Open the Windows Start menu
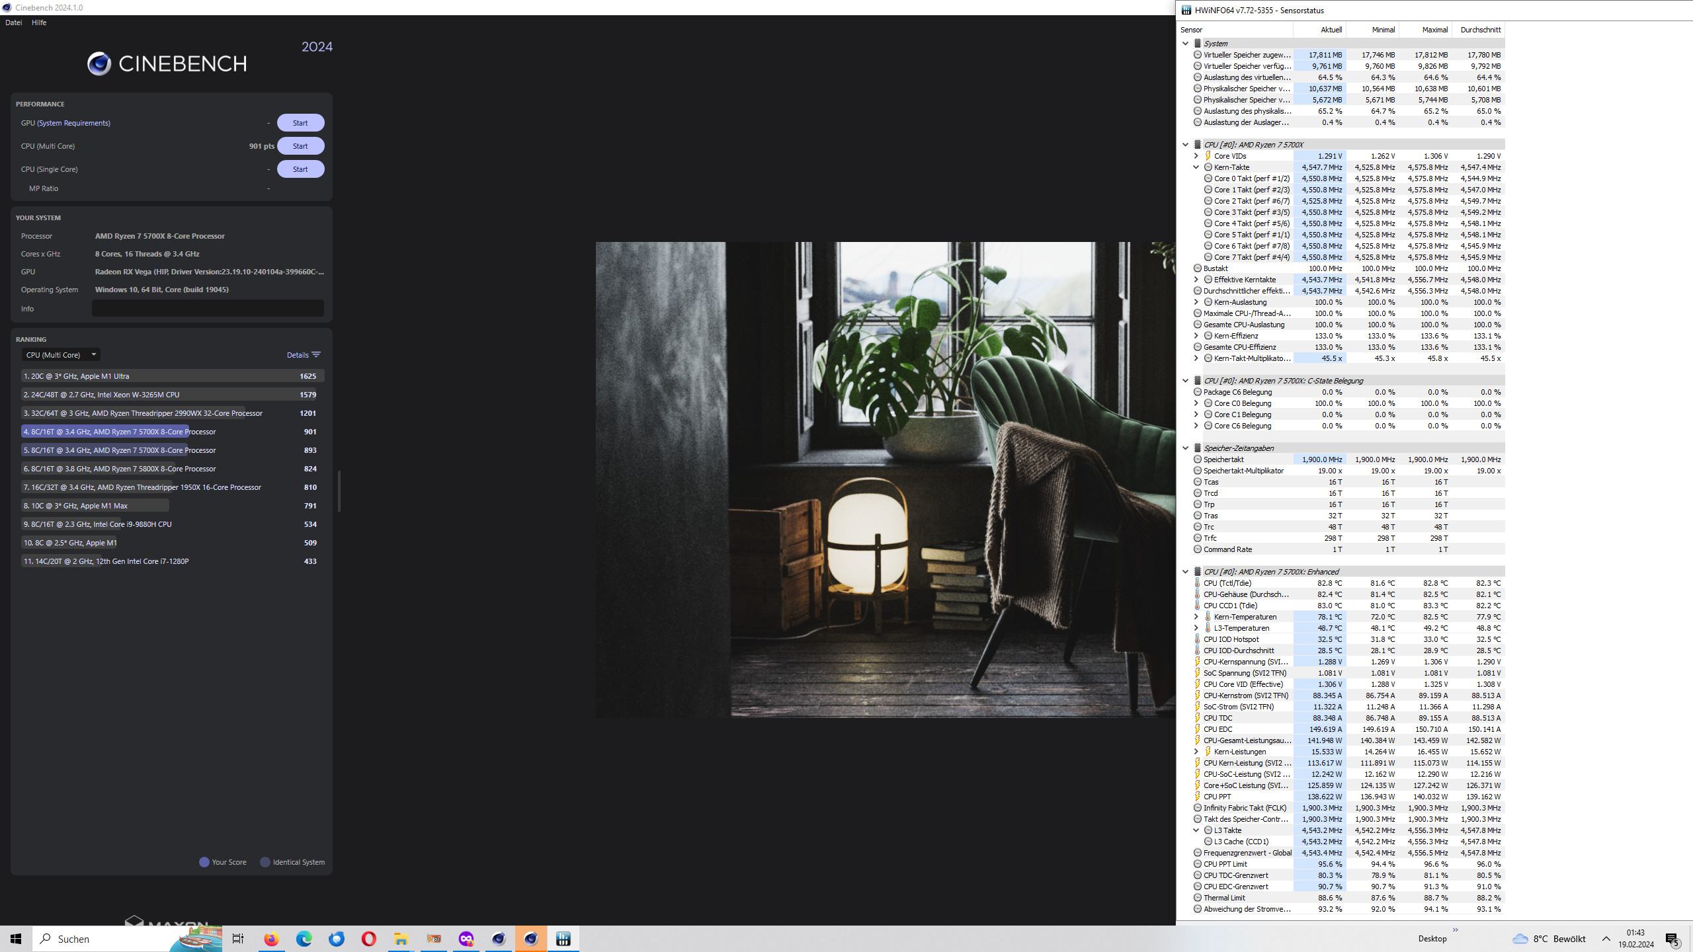Screen dimensions: 1693x952 [16, 939]
